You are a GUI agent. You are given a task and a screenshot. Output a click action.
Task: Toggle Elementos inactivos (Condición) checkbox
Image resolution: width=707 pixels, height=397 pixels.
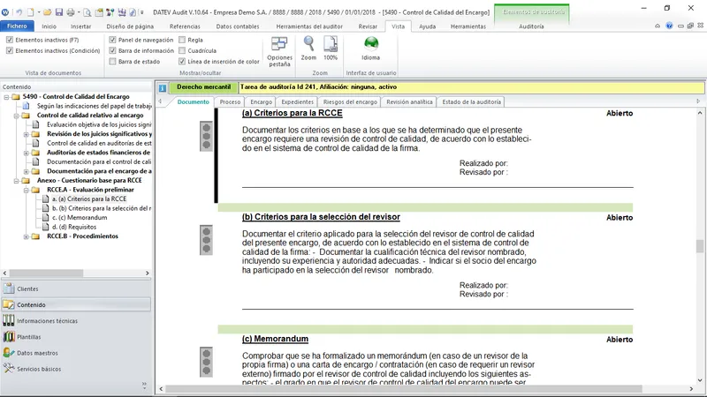pyautogui.click(x=10, y=51)
